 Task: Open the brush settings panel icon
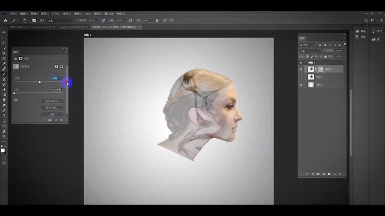click(34, 21)
